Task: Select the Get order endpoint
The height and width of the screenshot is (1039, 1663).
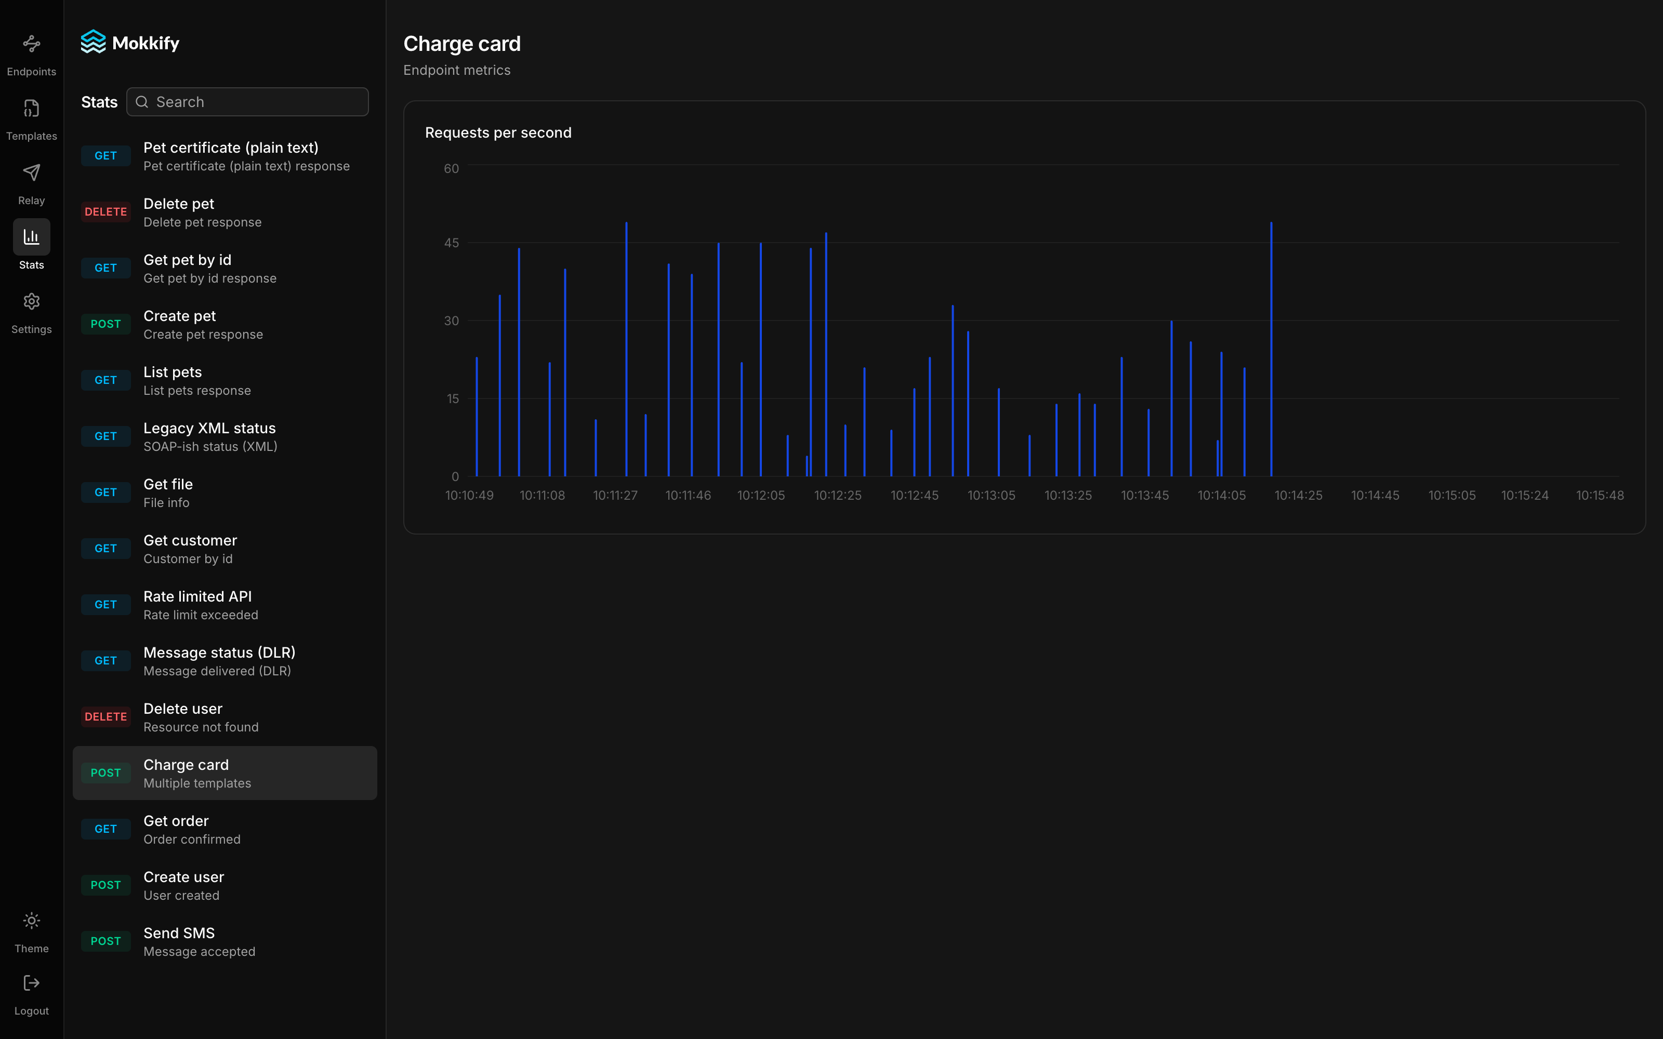Action: tap(225, 830)
